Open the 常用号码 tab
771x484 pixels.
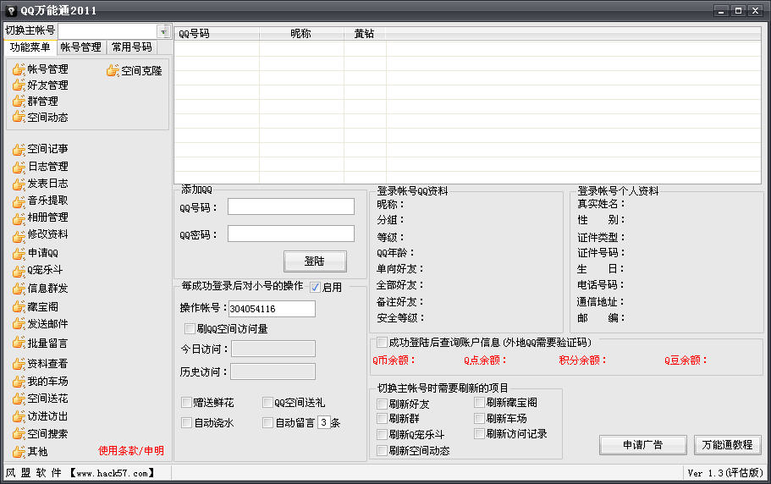[x=132, y=47]
